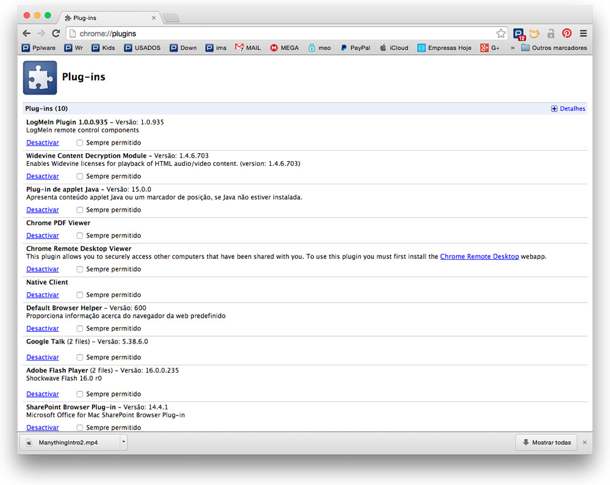
Task: Click Mostrar todas downloads button
Action: tap(546, 443)
